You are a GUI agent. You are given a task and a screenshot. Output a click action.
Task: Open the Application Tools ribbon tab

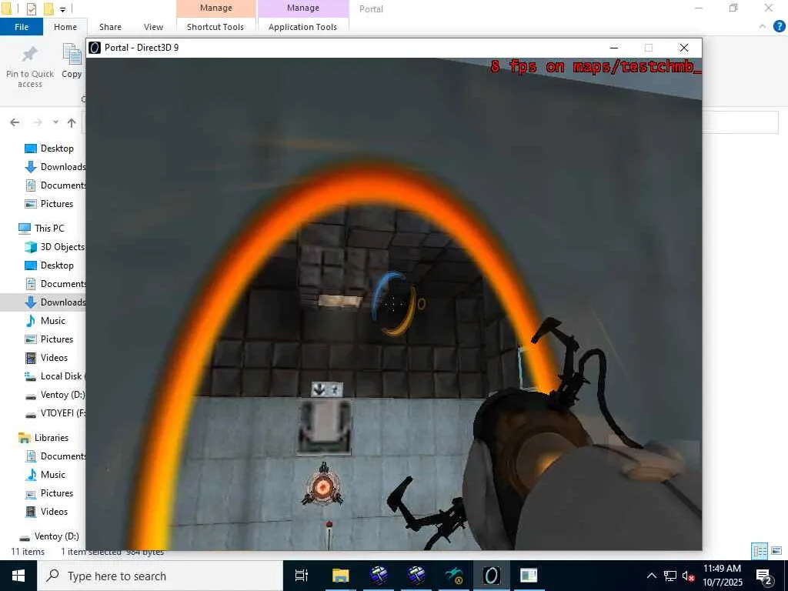coord(302,27)
